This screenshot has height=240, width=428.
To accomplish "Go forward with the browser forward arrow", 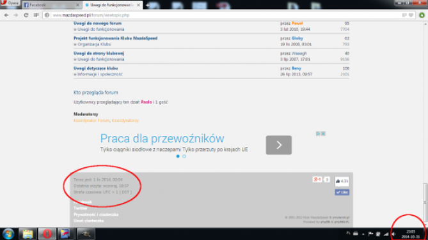I will [x=16, y=15].
